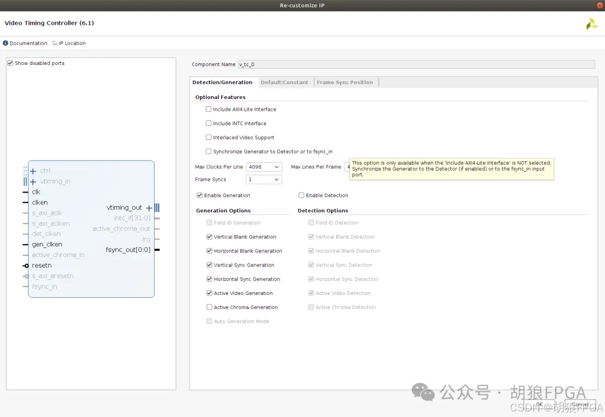This screenshot has height=417, width=605.
Task: Check Enable Detection
Action: click(x=301, y=195)
